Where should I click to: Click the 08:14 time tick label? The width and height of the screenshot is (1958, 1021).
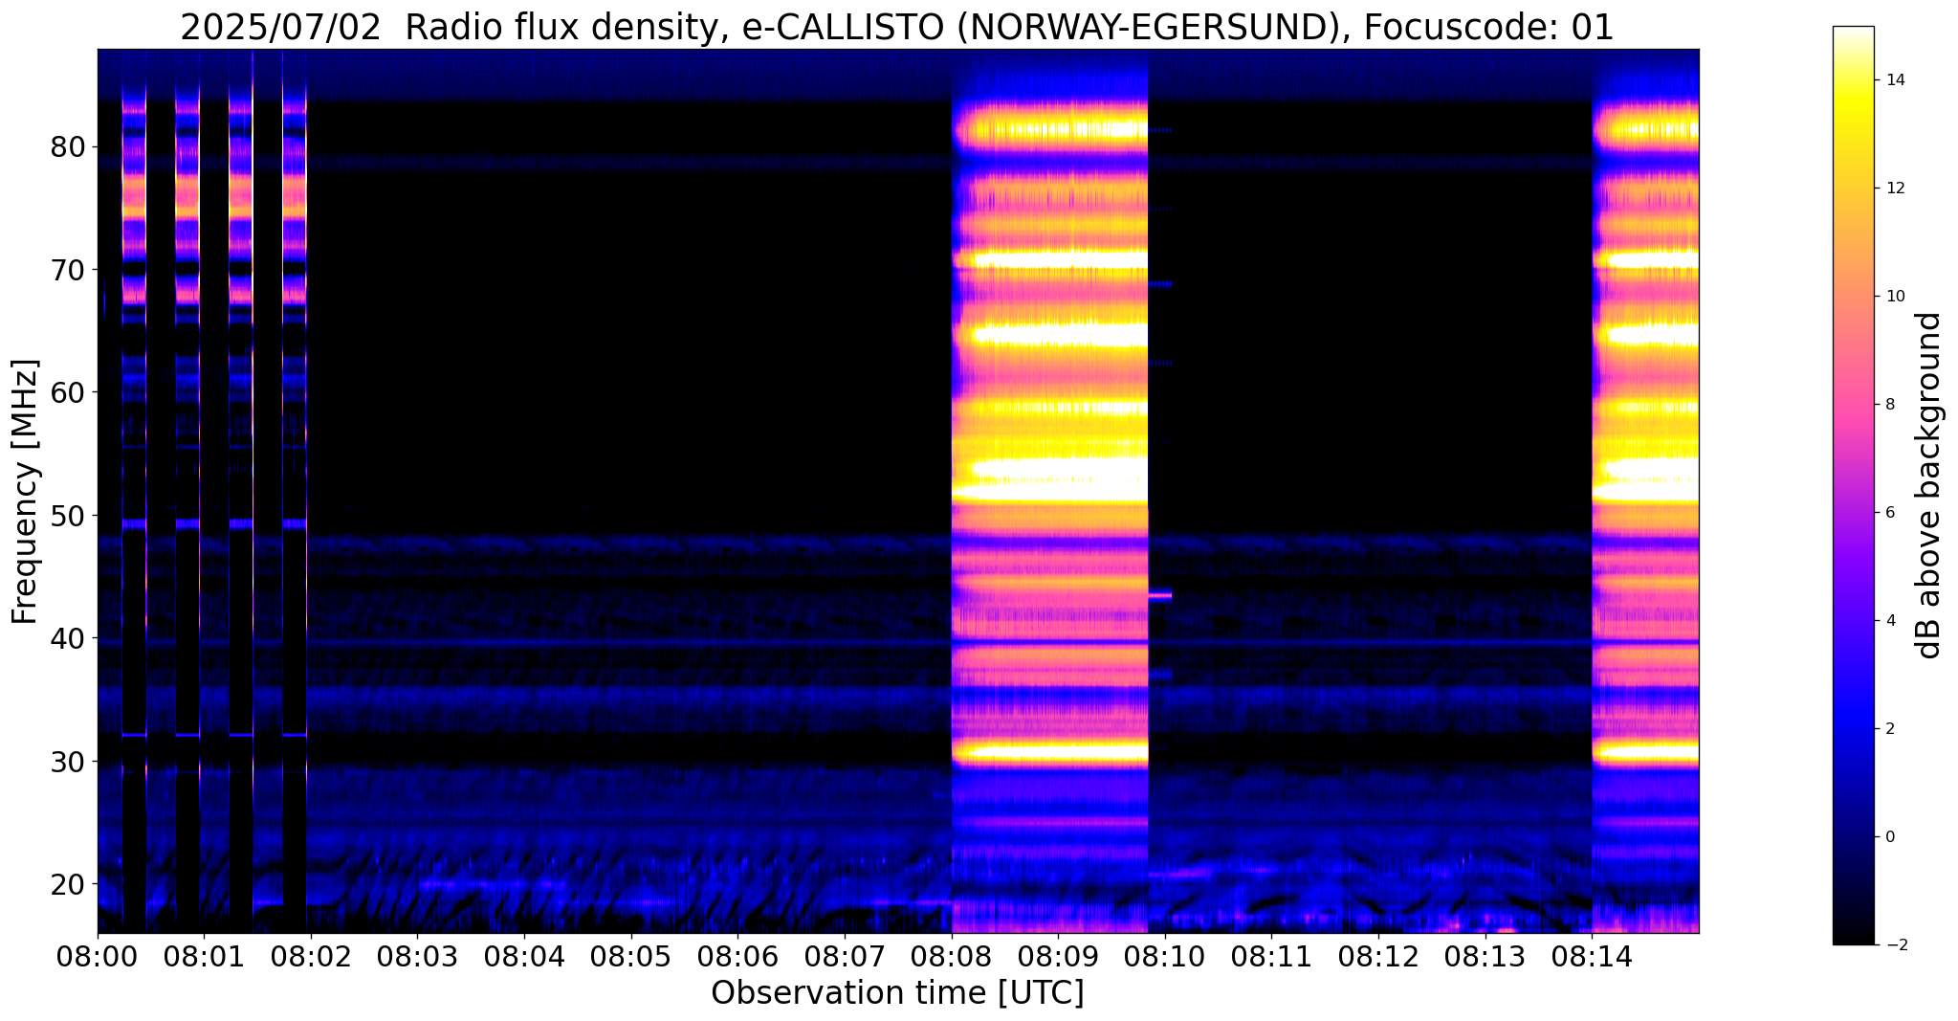(x=1592, y=955)
